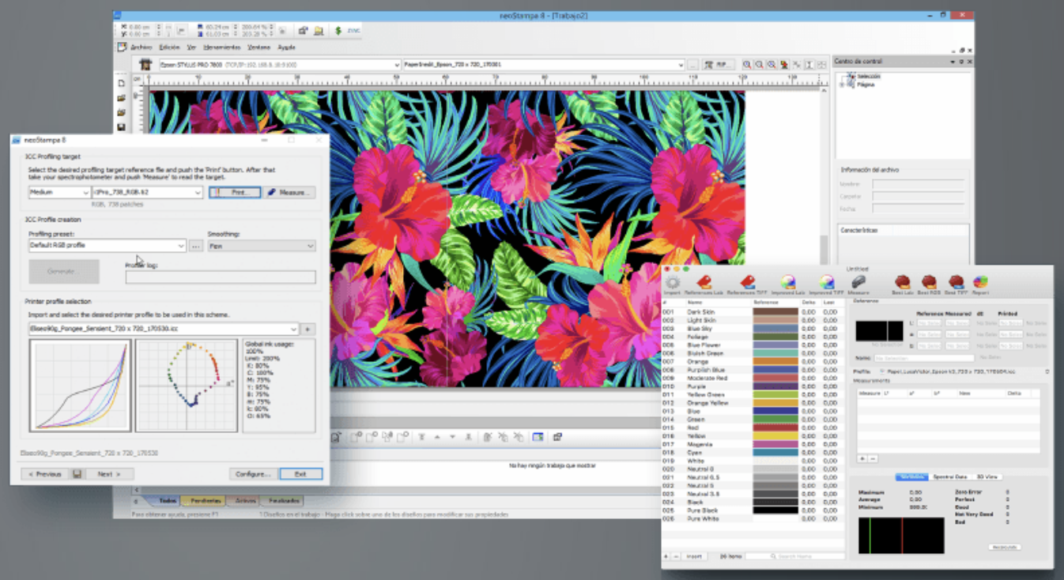Expand the printer profile selection dropdown

[x=293, y=329]
